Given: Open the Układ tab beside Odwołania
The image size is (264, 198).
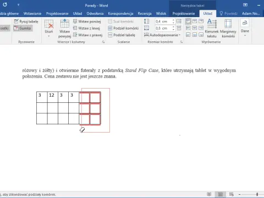Looking at the screenshot, I should (x=78, y=13).
